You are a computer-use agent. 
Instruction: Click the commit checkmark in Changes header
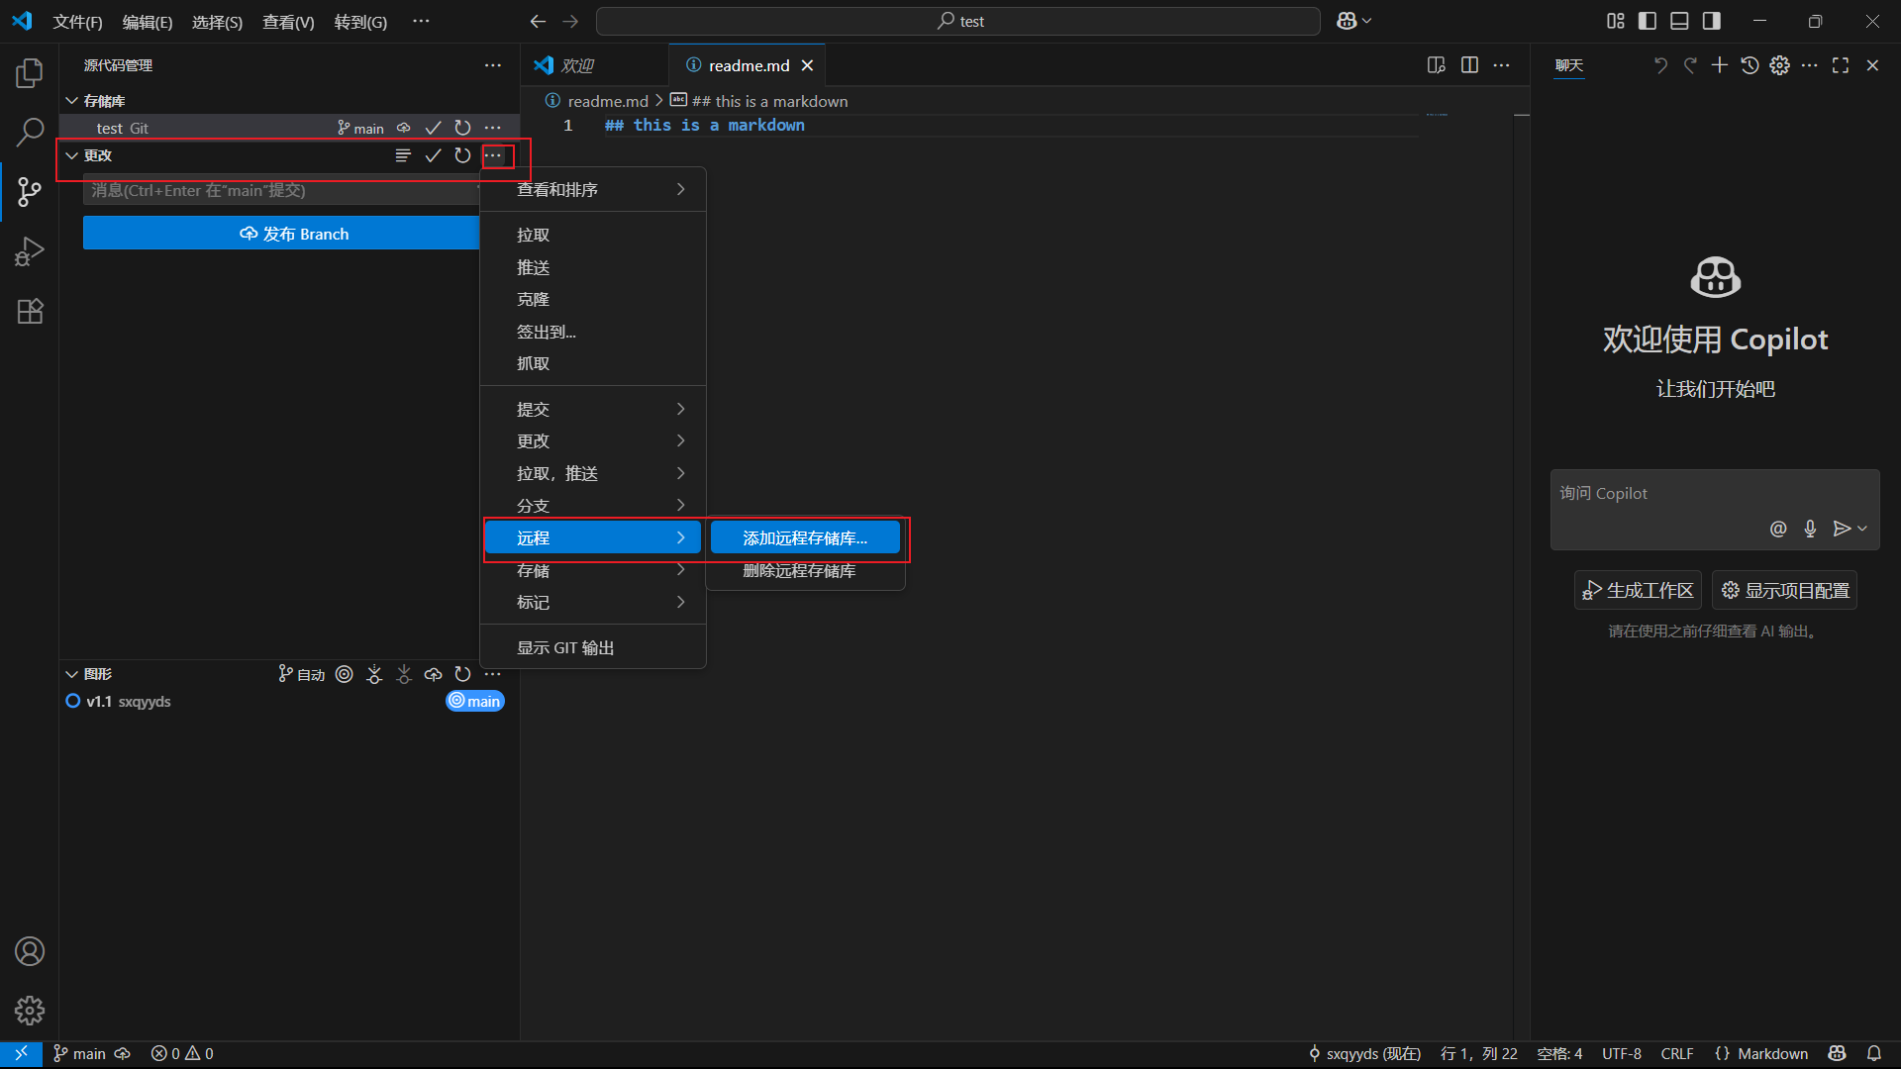pyautogui.click(x=433, y=155)
